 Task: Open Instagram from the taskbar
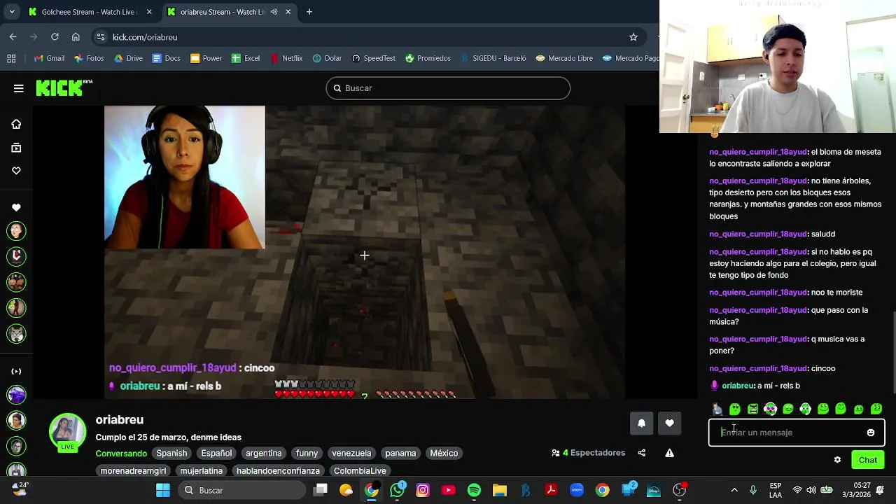click(x=423, y=490)
